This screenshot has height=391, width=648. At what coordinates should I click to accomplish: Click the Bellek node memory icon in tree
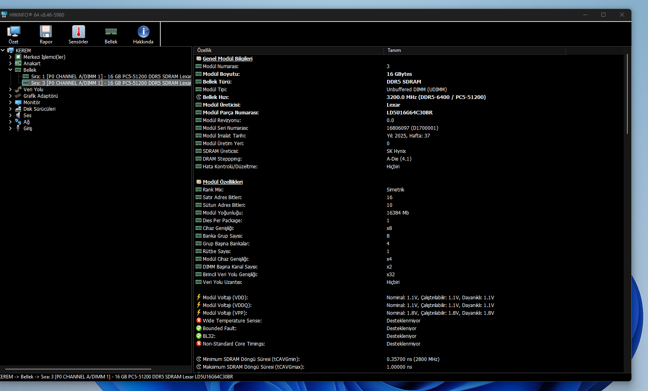[18, 70]
